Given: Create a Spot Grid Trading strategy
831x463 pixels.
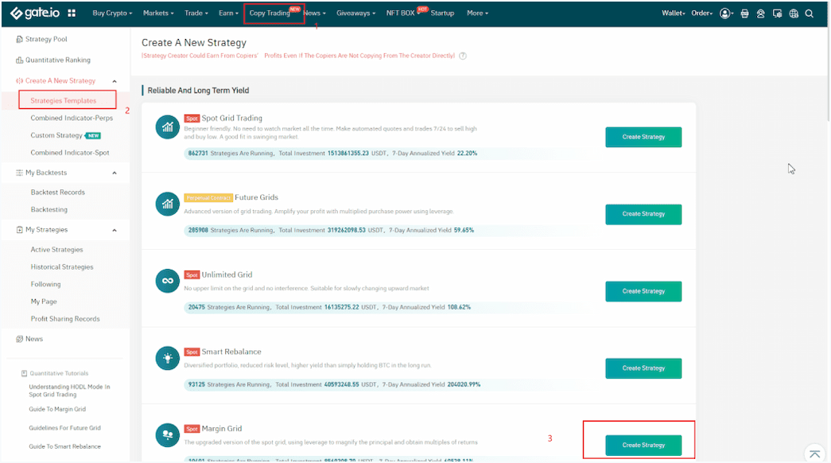Looking at the screenshot, I should click(x=643, y=138).
